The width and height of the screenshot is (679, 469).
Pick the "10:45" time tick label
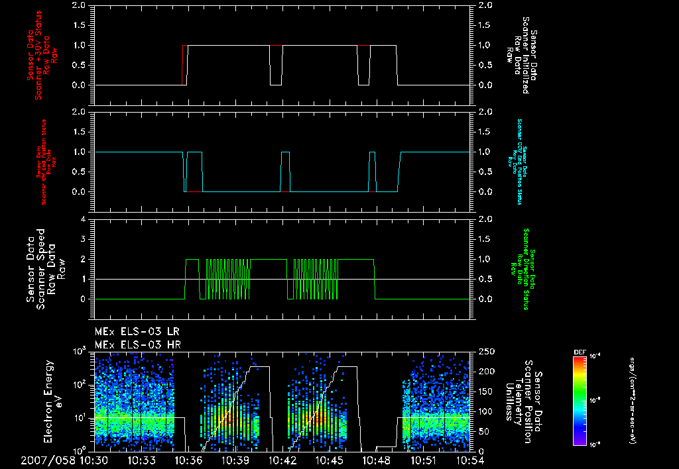(x=330, y=460)
